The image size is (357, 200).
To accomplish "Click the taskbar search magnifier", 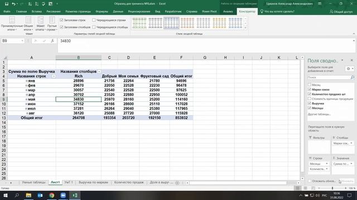I will point(17,195).
